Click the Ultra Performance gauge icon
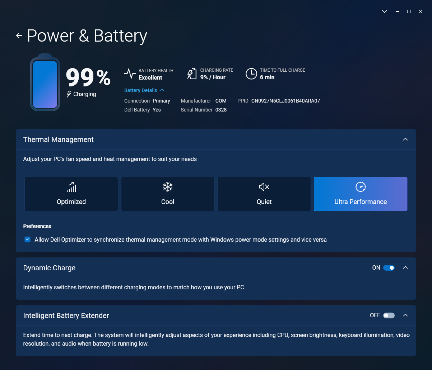432x370 pixels. [361, 187]
